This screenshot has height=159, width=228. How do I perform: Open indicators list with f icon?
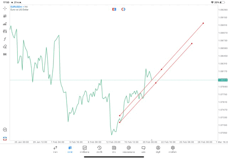5,39
